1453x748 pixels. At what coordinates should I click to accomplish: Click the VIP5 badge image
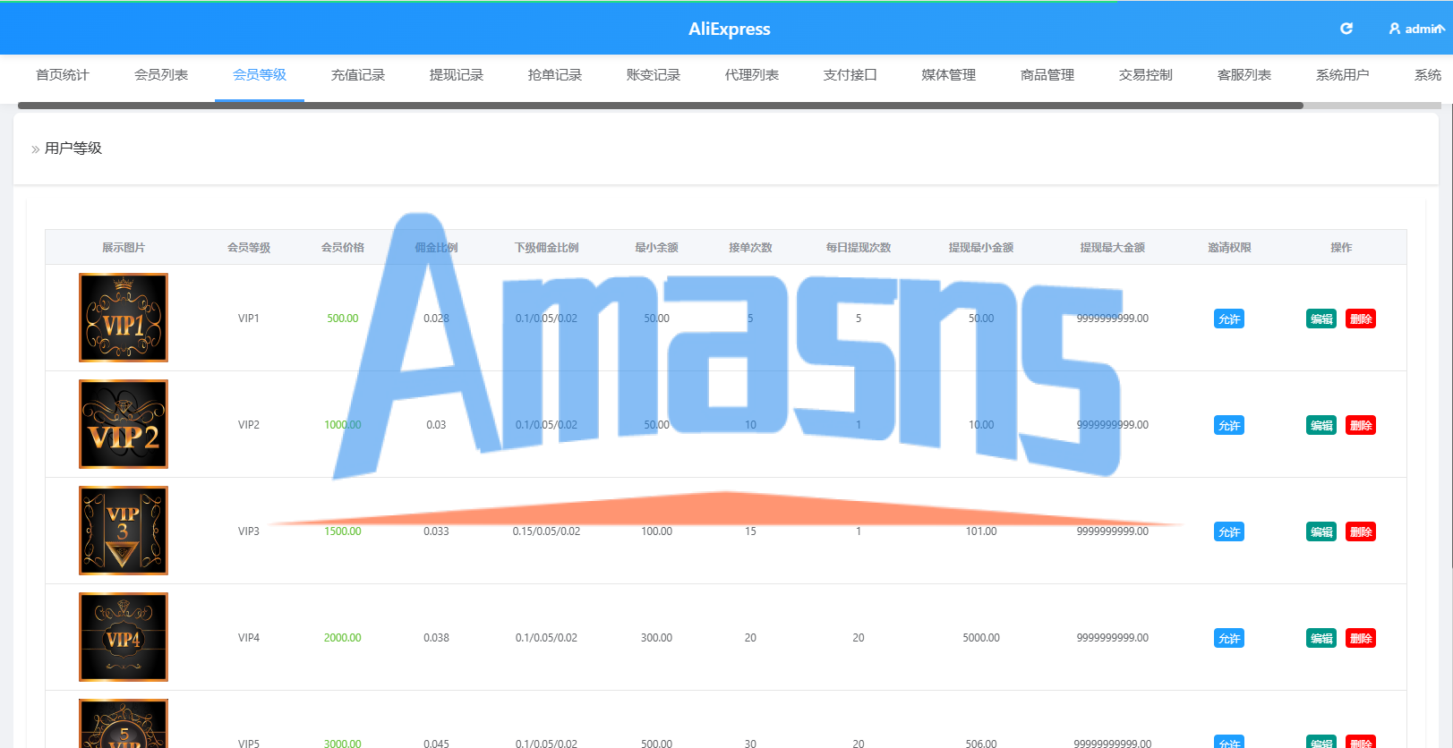pyautogui.click(x=124, y=724)
